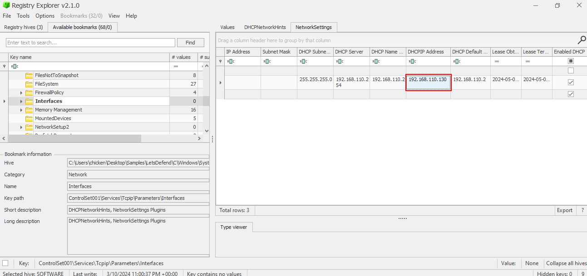Expand the NetworkSetup2 tree node

pyautogui.click(x=21, y=127)
